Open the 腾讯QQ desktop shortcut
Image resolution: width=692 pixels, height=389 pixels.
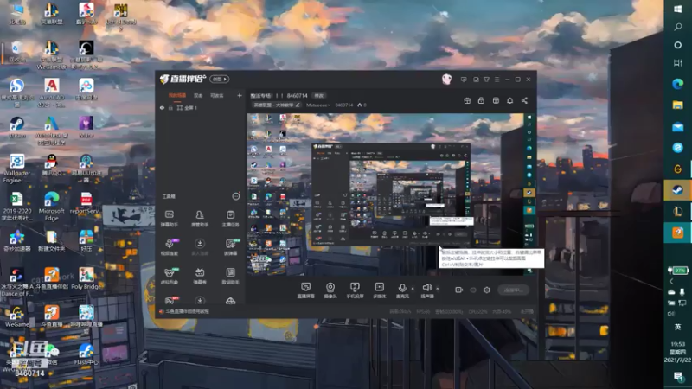pos(52,165)
